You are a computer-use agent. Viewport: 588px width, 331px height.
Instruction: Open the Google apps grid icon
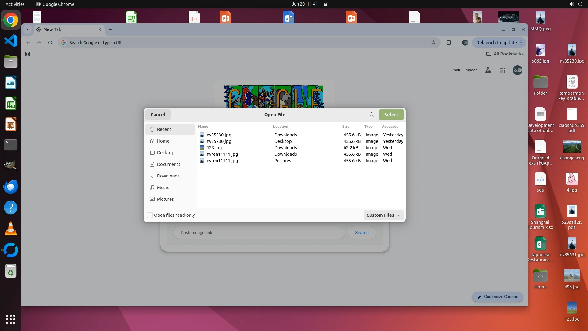click(503, 70)
